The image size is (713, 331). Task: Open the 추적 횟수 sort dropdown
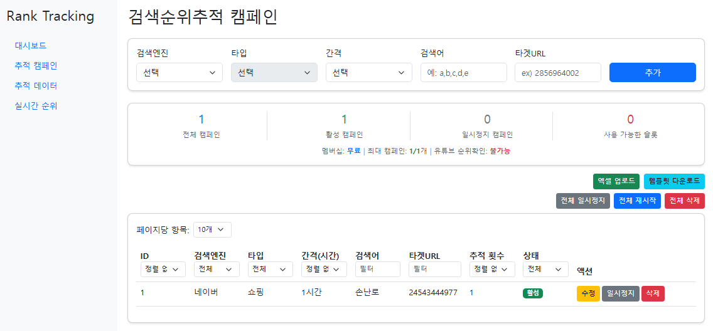(491, 269)
